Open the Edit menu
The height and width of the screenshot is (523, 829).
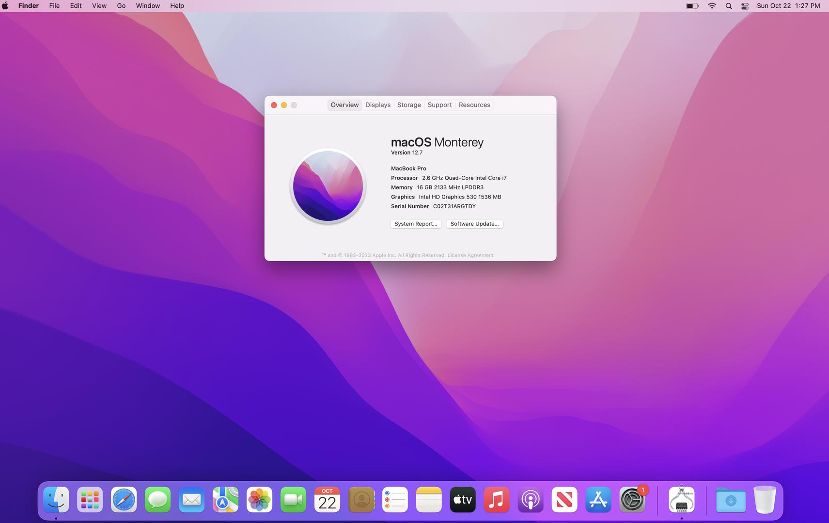[x=76, y=6]
